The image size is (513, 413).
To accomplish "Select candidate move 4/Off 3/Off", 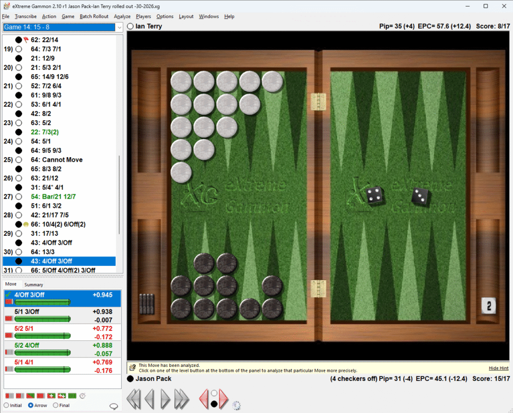I will pos(63,298).
